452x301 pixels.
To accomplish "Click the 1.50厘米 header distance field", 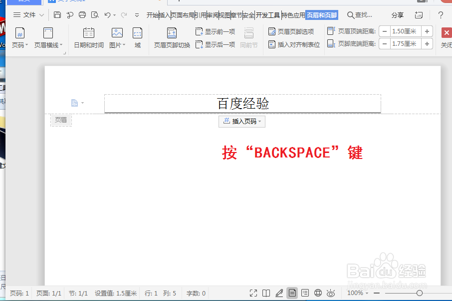I will 405,31.
